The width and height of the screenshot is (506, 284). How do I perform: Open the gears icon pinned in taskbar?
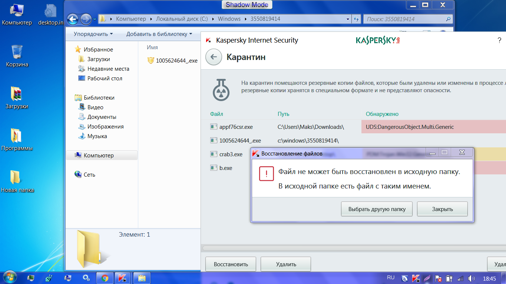pyautogui.click(x=86, y=278)
